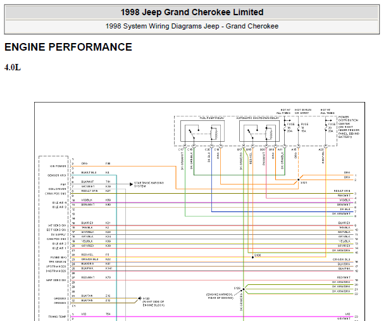Click the 'RED/YEL' label at pin 22

[x=87, y=255]
